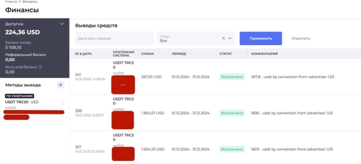Click Выплачено status badge for withdrawal 338
The image size is (361, 164).
[232, 113]
